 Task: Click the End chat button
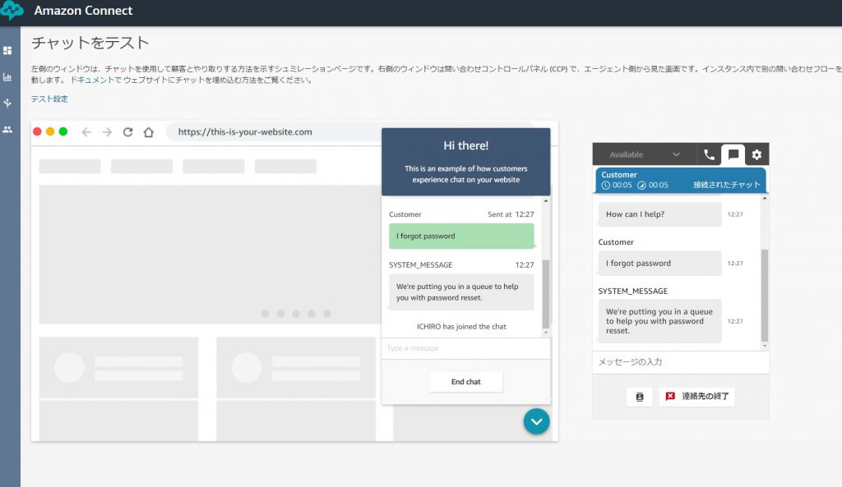point(465,382)
